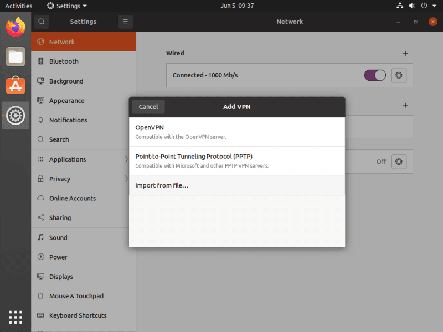Screen dimensions: 443x332
Task: Open the Settings app menu dropdown
Action: 67,6
